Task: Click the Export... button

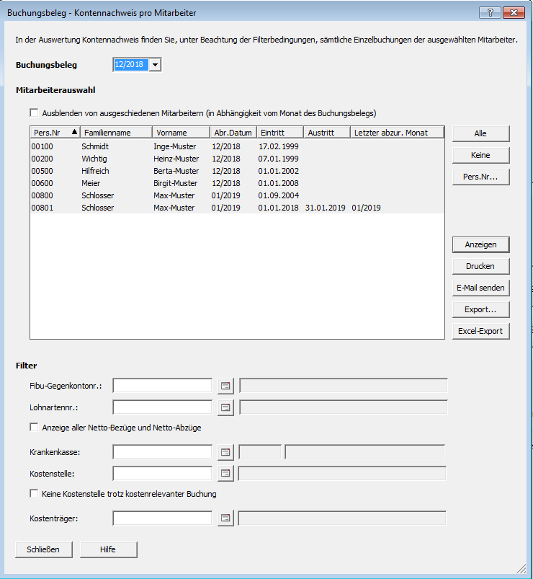Action: 480,309
